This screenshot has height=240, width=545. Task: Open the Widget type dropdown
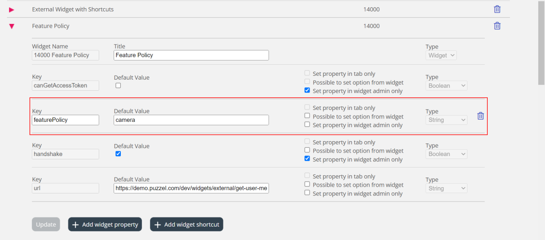click(x=441, y=55)
